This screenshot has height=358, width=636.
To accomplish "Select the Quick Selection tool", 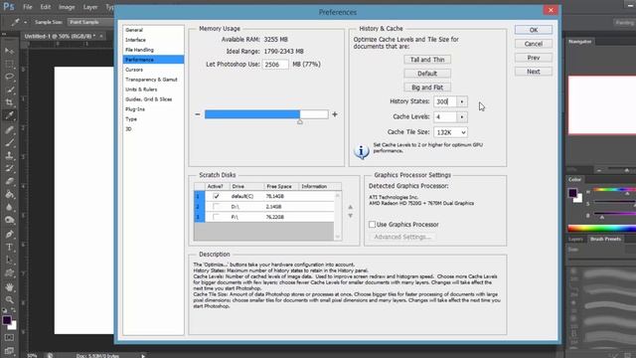I will (x=9, y=89).
